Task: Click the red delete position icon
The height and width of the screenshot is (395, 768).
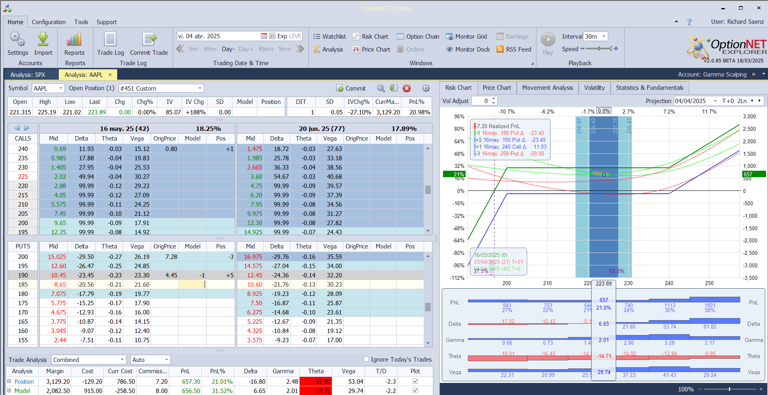Action: [x=407, y=88]
